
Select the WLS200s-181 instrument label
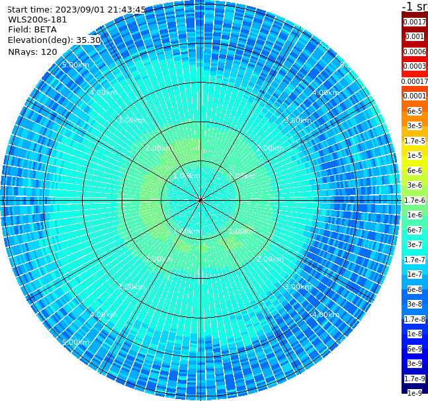point(38,20)
